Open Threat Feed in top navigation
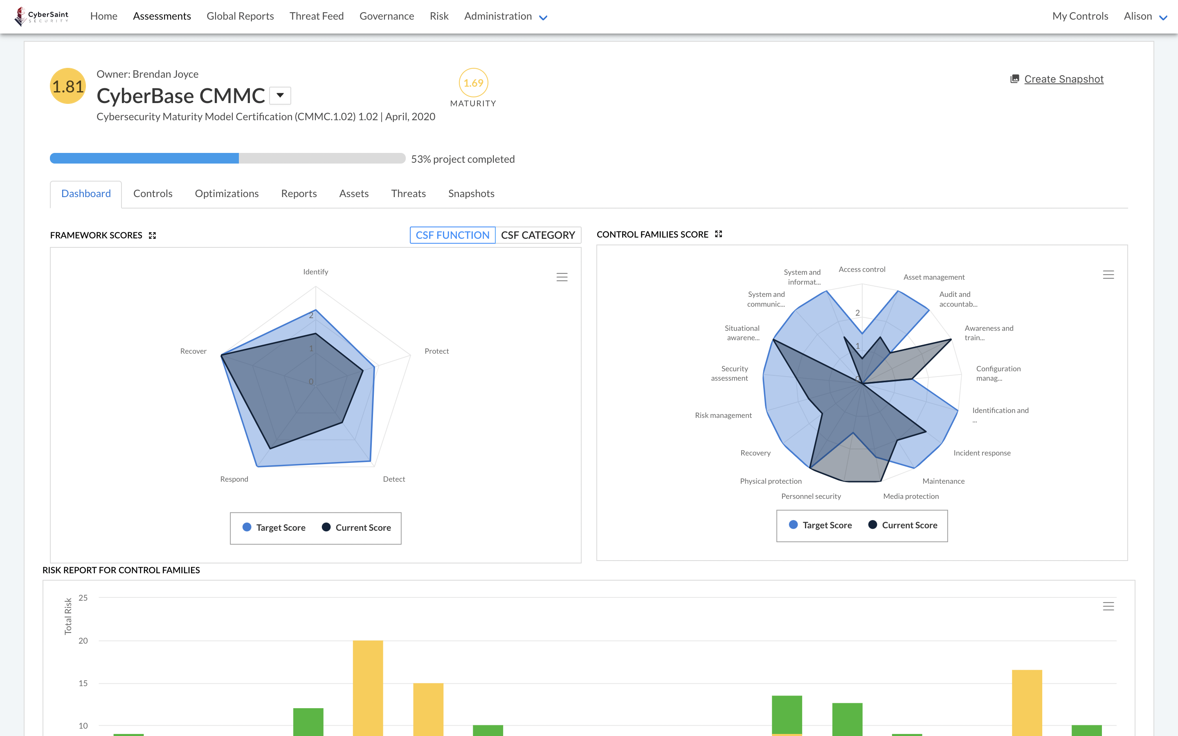The width and height of the screenshot is (1178, 736). click(x=317, y=16)
